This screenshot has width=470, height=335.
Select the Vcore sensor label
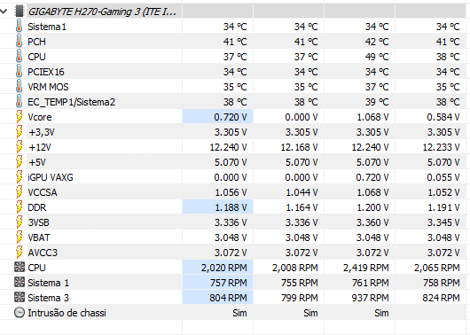point(40,117)
